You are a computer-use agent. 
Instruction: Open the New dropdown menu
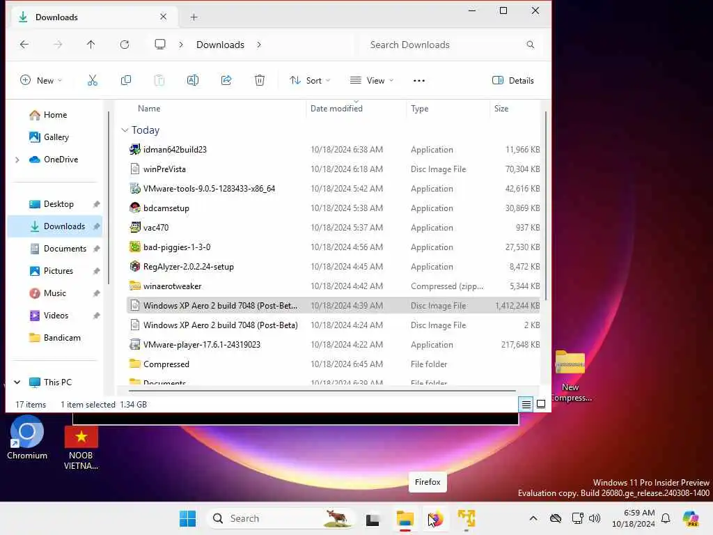tap(41, 81)
